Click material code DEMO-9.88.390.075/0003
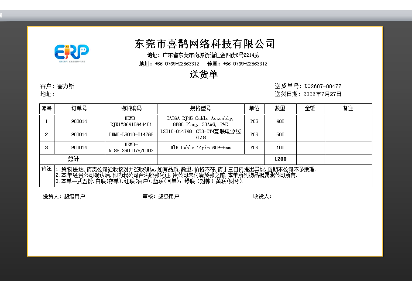Screen dimensions: 412x281 131,147
